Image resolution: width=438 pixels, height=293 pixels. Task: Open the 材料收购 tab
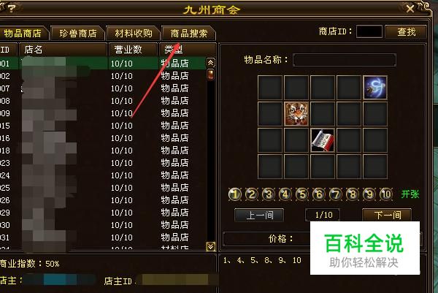[x=134, y=34]
